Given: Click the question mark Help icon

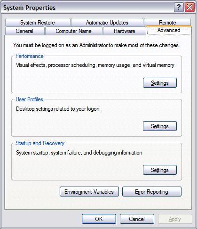Looking at the screenshot, I should pos(179,8).
